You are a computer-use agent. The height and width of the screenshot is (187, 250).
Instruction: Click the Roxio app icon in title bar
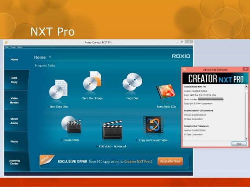[x=6, y=42]
